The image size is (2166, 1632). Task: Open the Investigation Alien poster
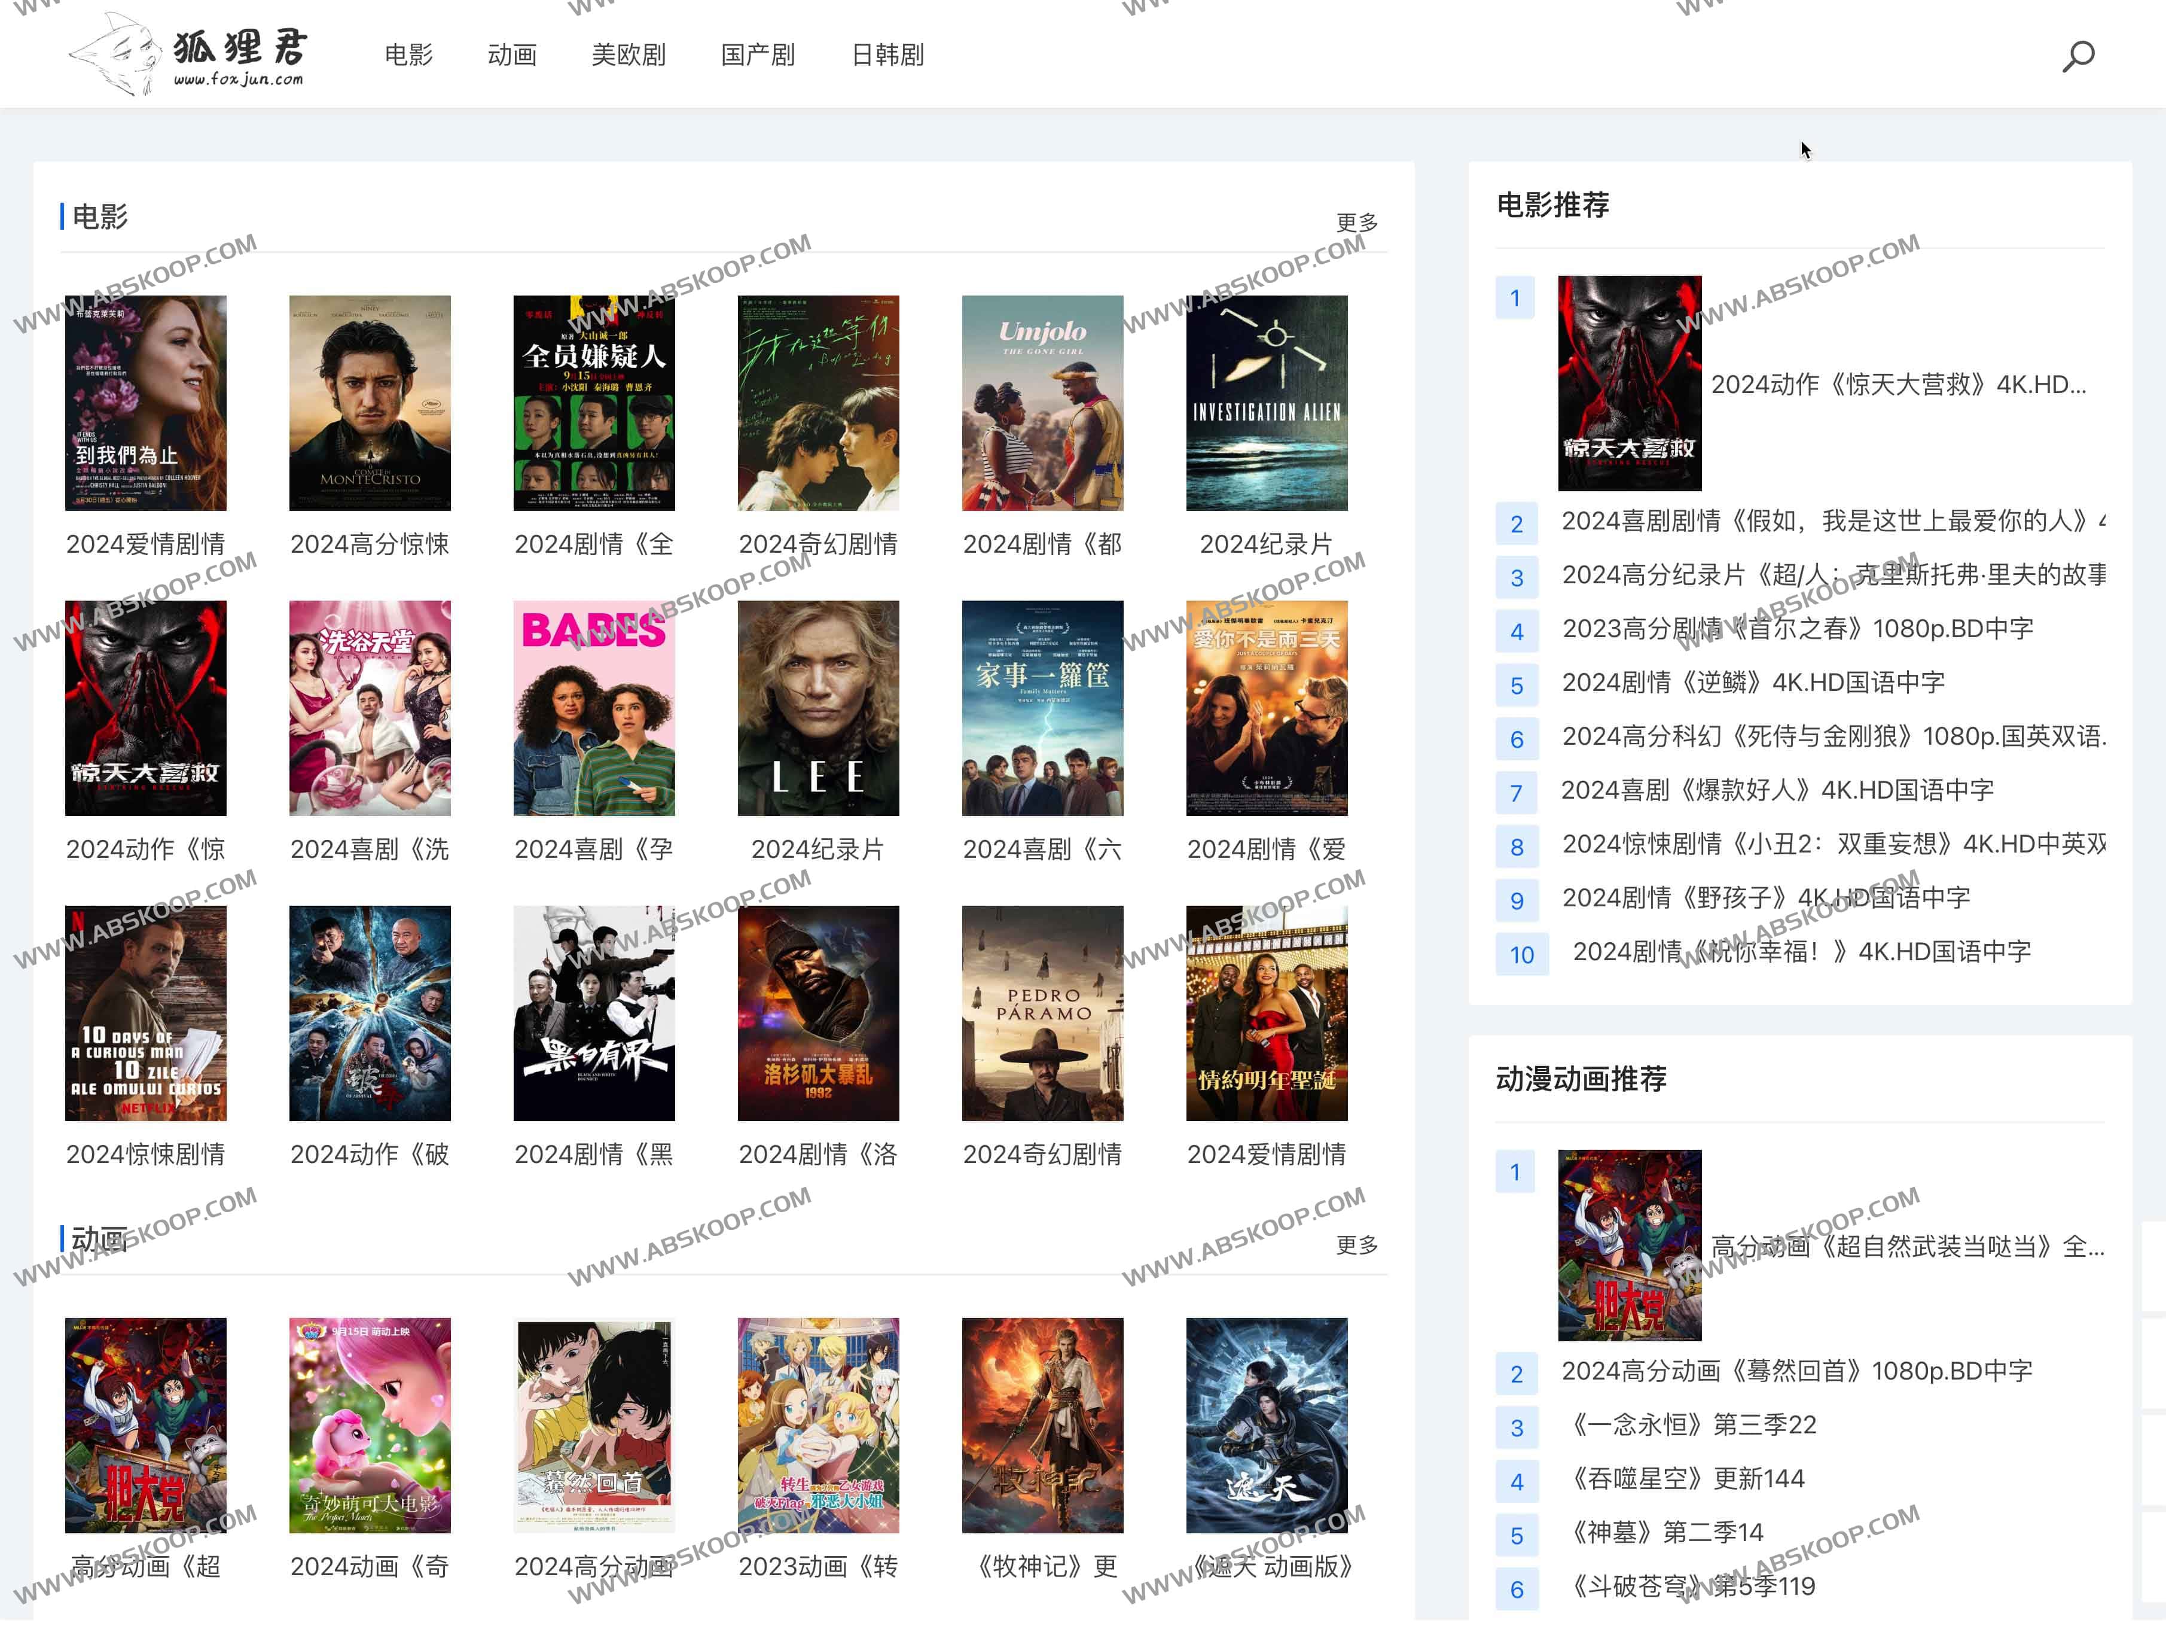tap(1266, 403)
